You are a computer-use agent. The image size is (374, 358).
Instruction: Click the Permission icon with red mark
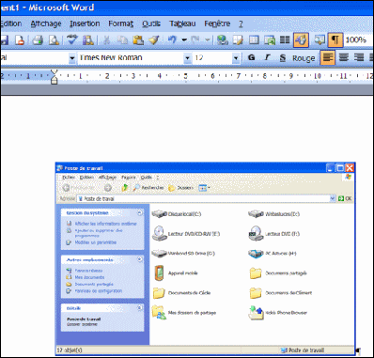coord(20,40)
